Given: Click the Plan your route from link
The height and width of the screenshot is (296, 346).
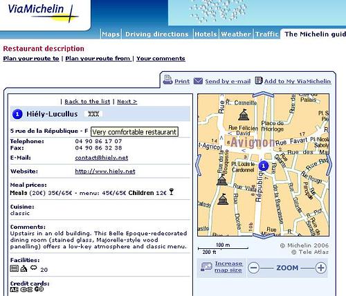Looking at the screenshot, I should click(x=98, y=59).
